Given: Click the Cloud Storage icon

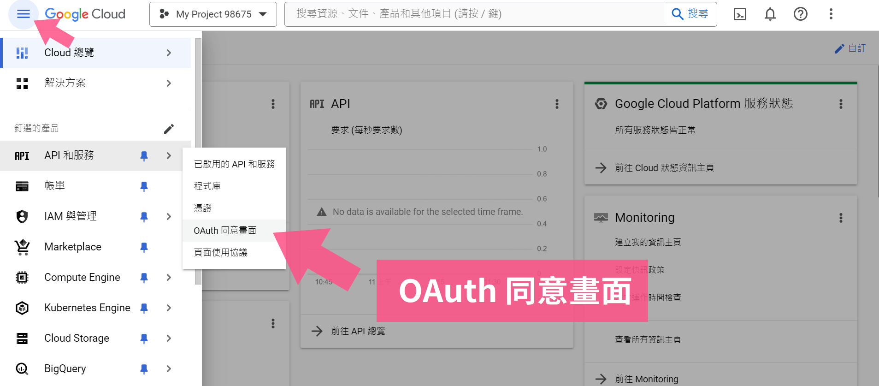Looking at the screenshot, I should coord(22,338).
